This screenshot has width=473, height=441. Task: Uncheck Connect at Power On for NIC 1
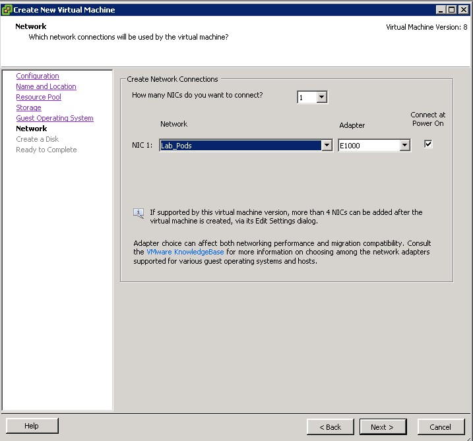click(x=428, y=144)
